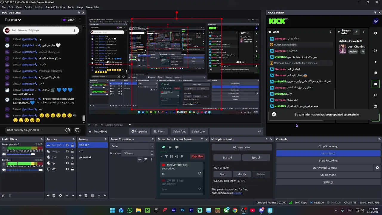
Task: Open Streamlabs gift icon tab
Action: click(x=170, y=147)
